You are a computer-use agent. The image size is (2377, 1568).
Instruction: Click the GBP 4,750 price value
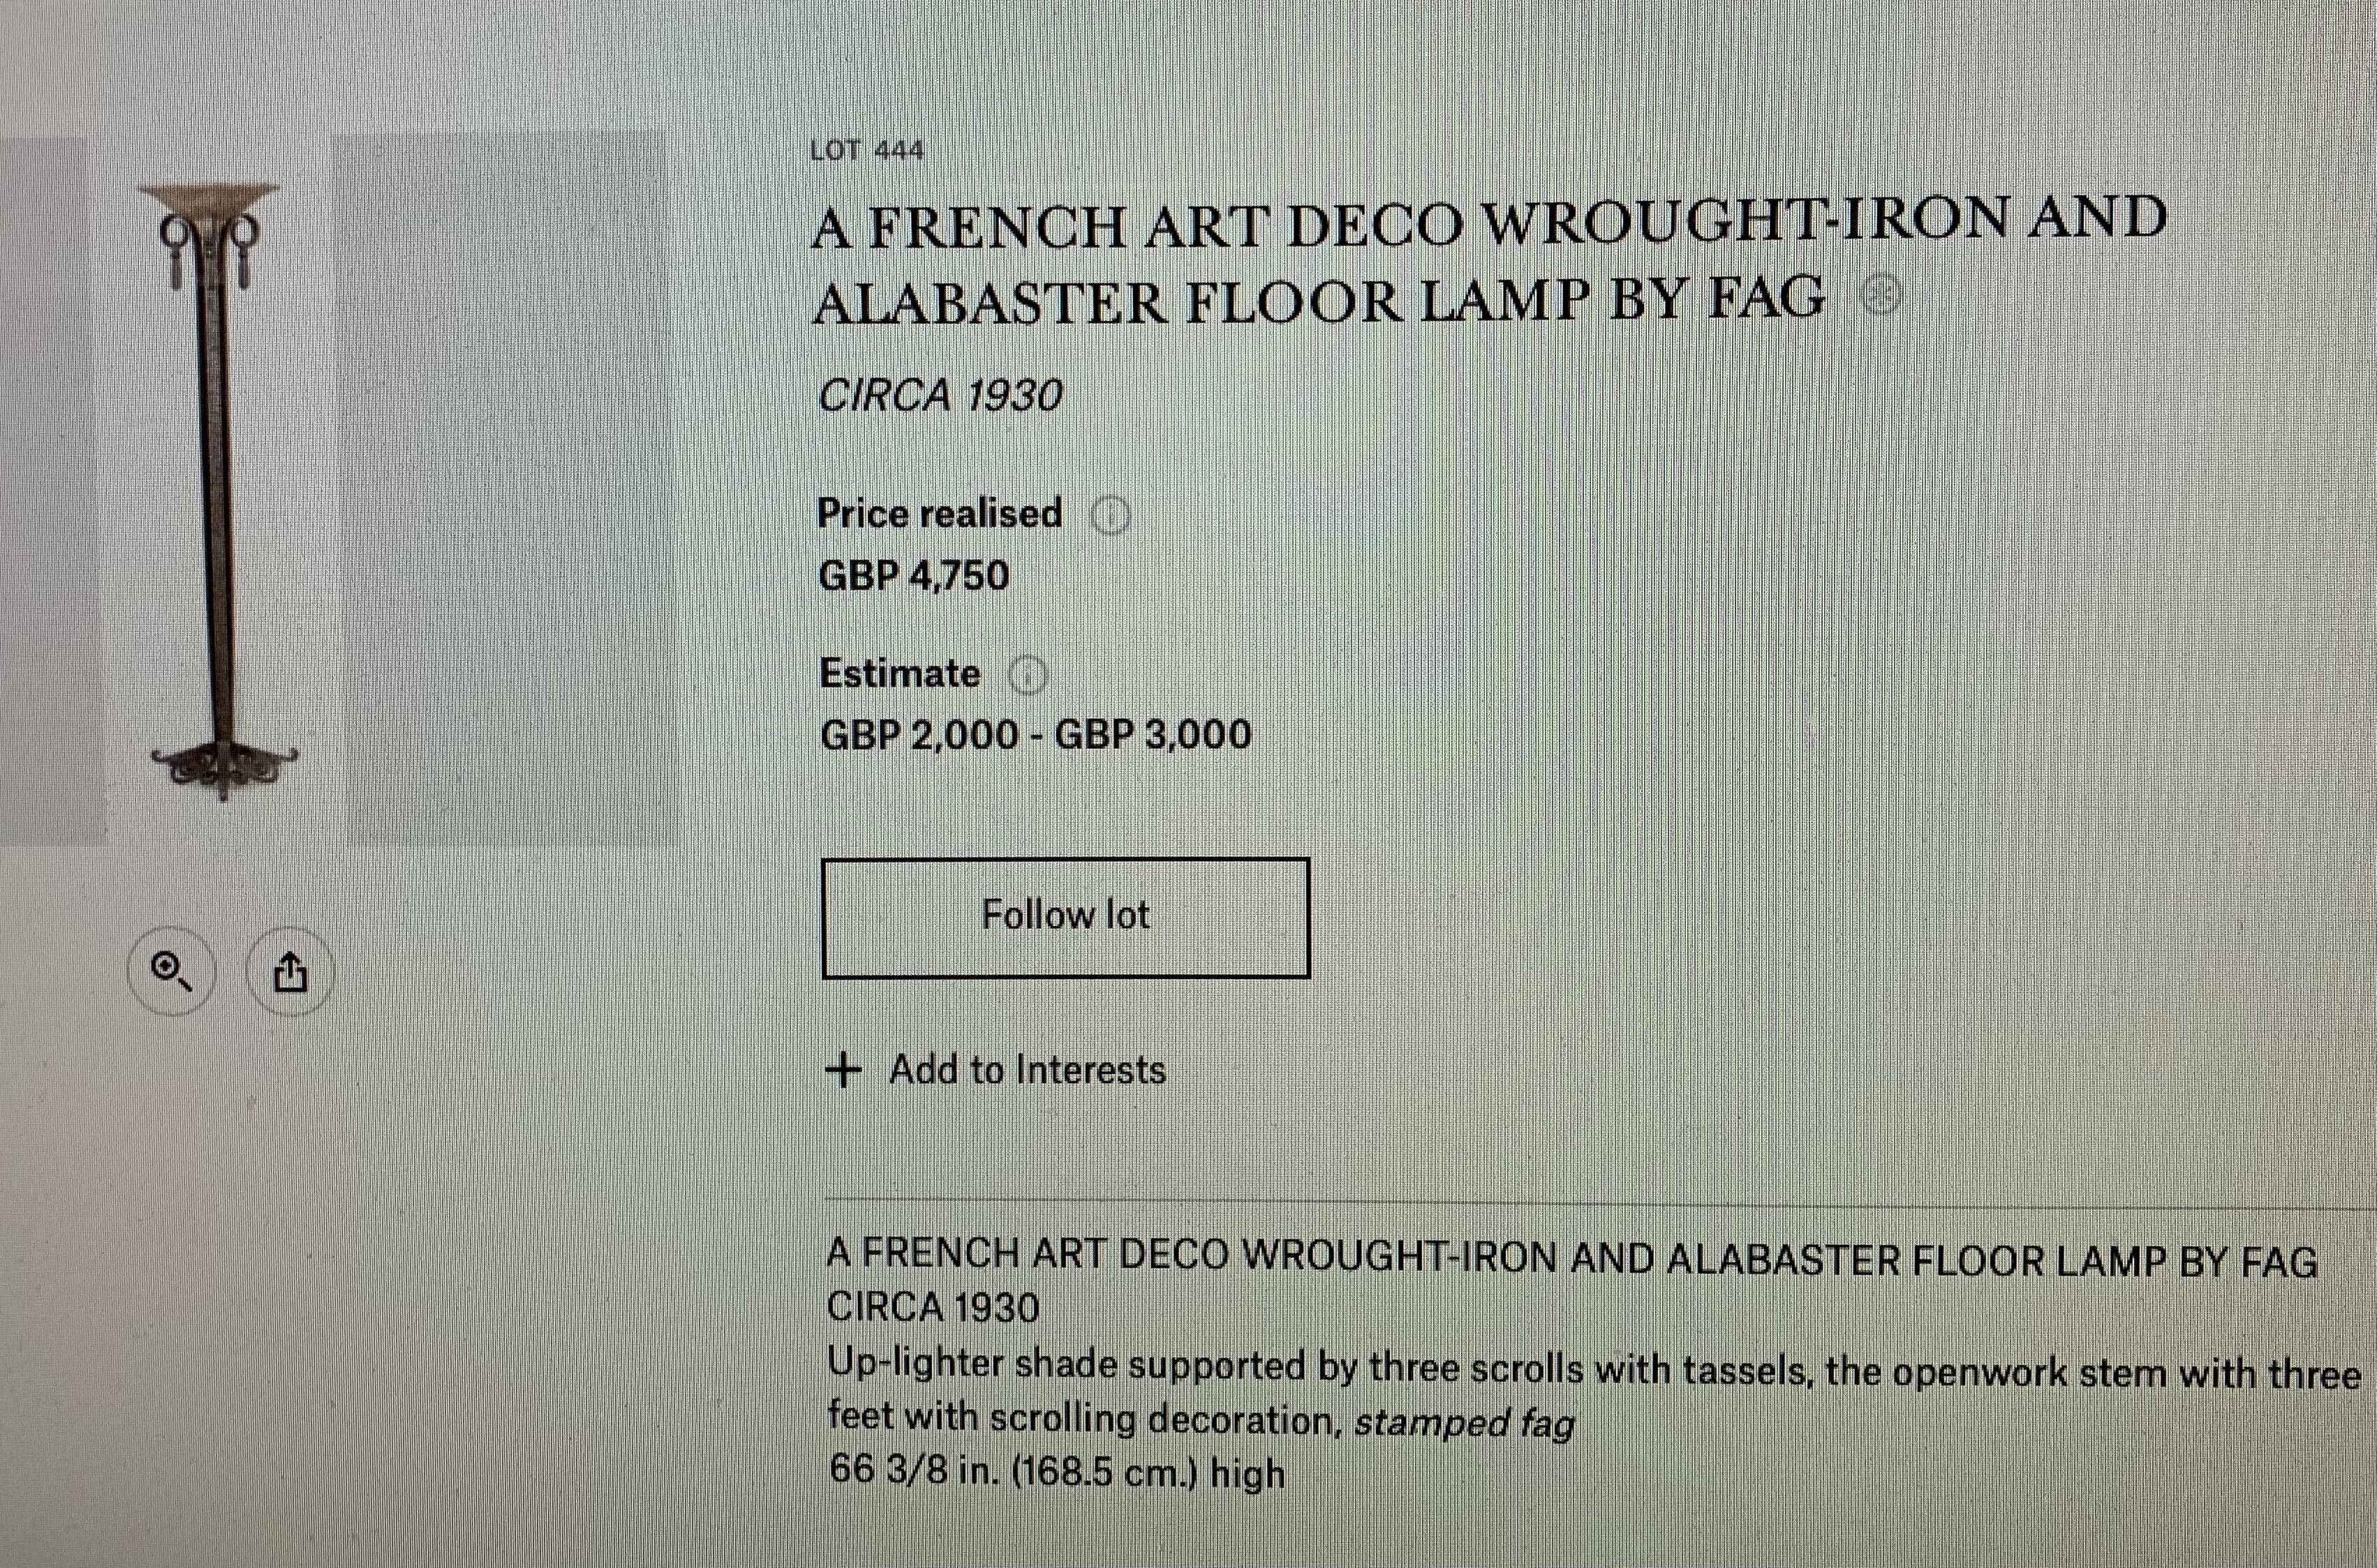click(913, 576)
